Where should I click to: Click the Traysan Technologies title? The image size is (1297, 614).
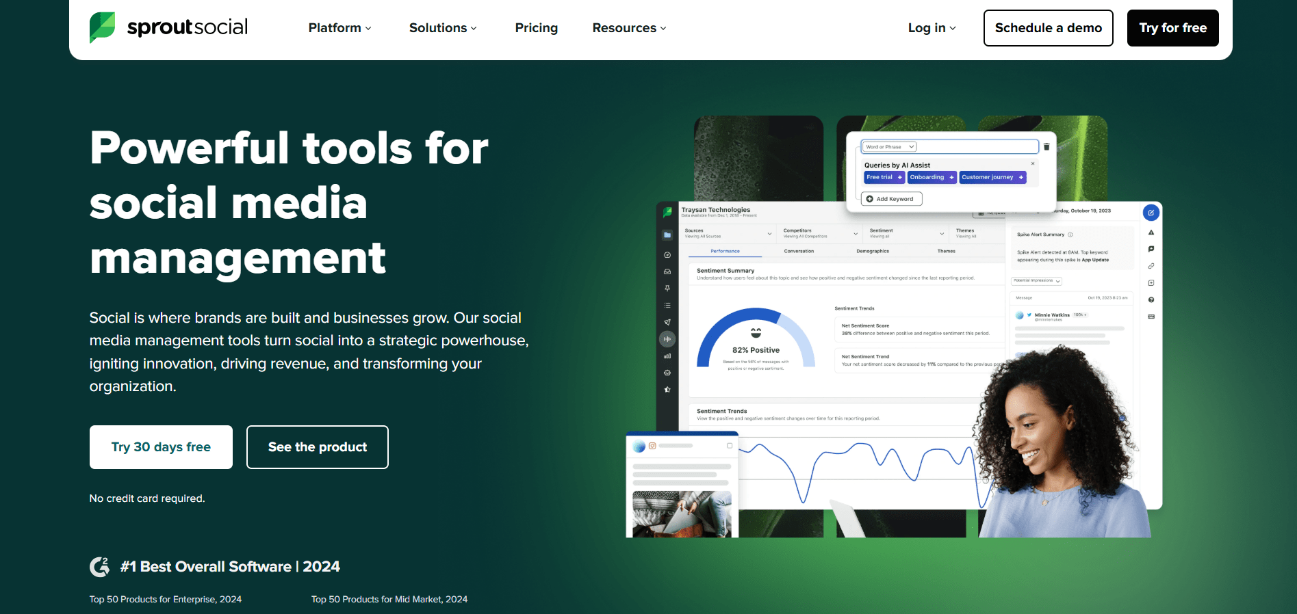[x=716, y=210]
